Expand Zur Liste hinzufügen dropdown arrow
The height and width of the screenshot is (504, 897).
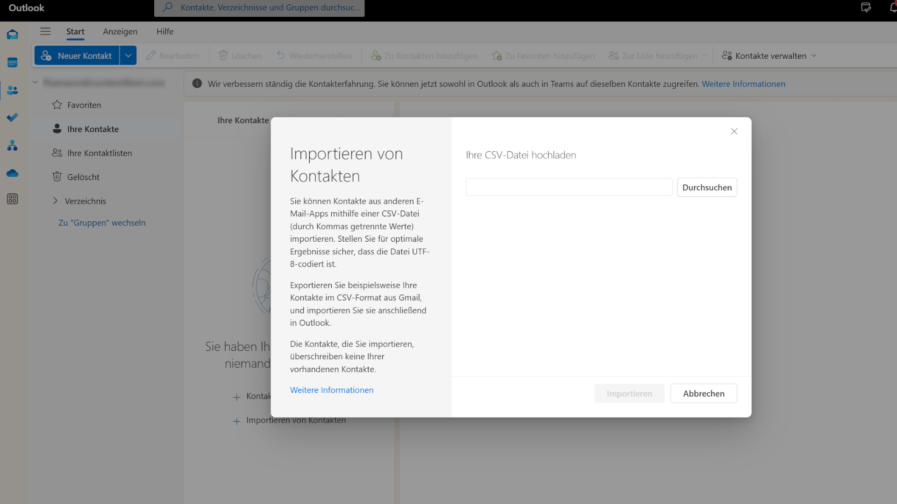click(x=705, y=56)
